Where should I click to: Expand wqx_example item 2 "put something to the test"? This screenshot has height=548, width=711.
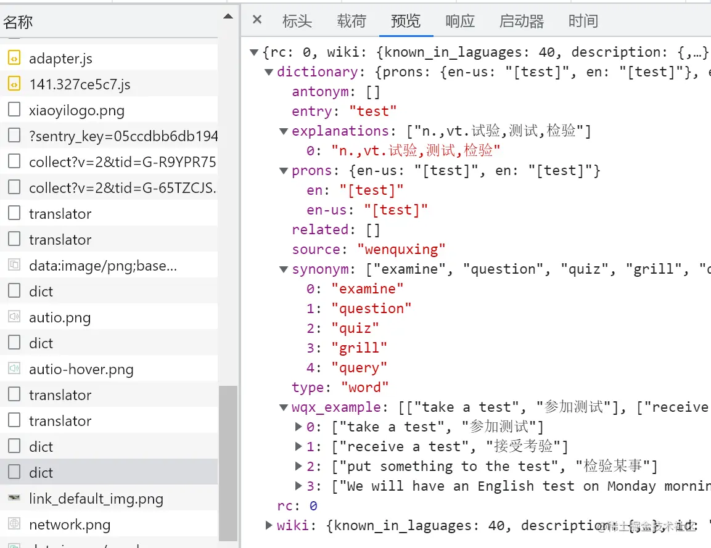coord(298,466)
